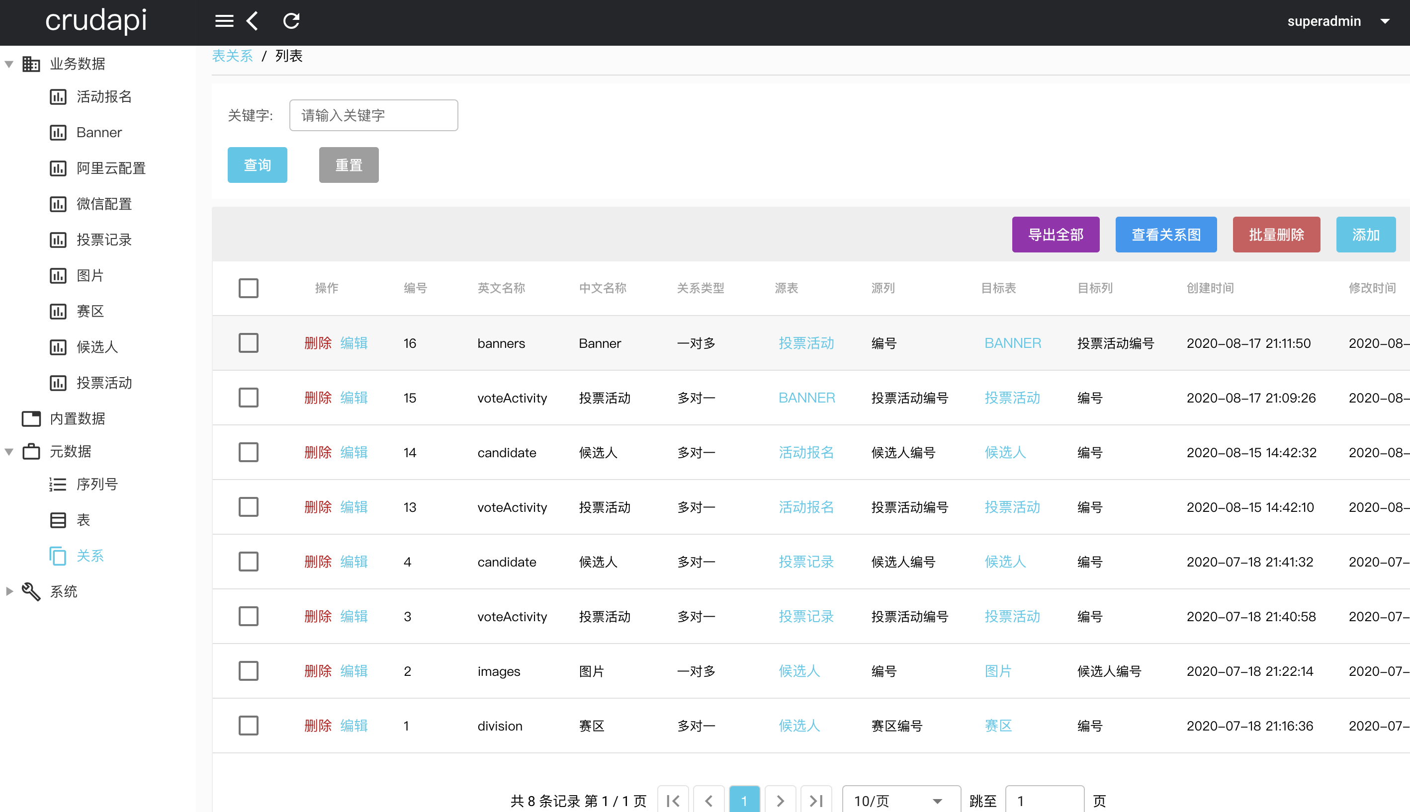The width and height of the screenshot is (1410, 812).
Task: Click the list icon beside 序列号
Action: [x=58, y=484]
